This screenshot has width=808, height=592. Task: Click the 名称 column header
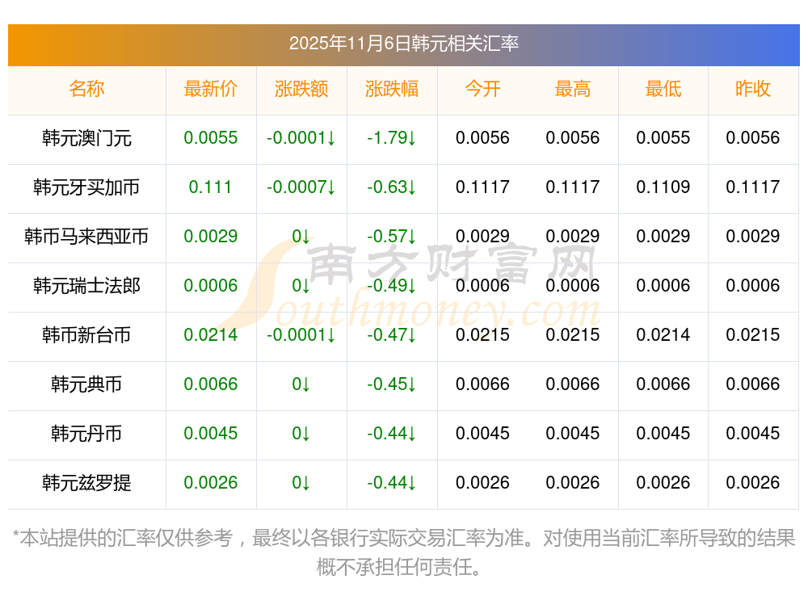(86, 89)
